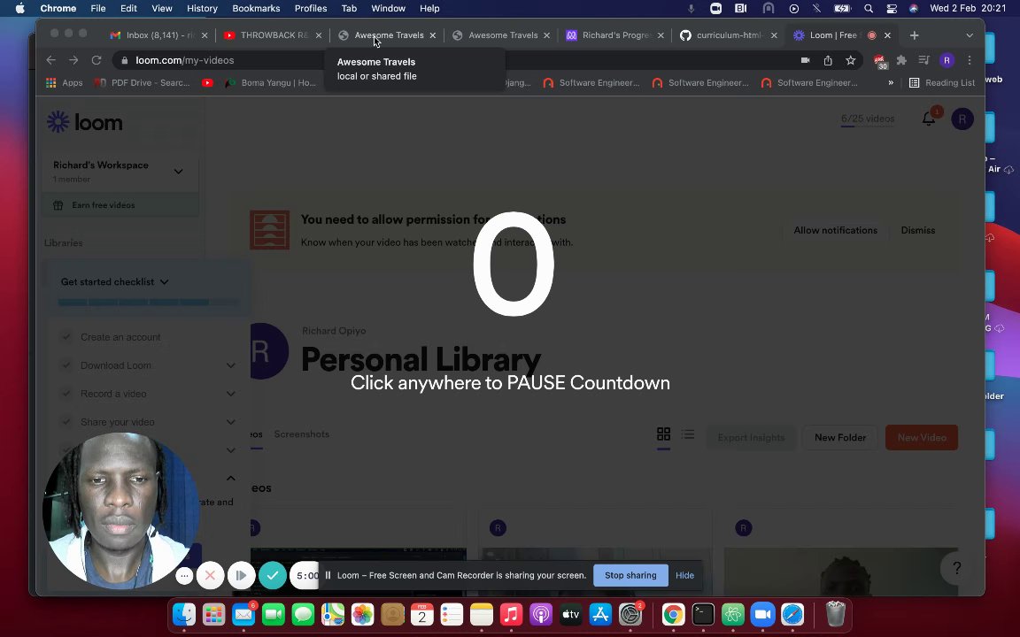Click the 6/25 videos usage indicator

point(867,119)
